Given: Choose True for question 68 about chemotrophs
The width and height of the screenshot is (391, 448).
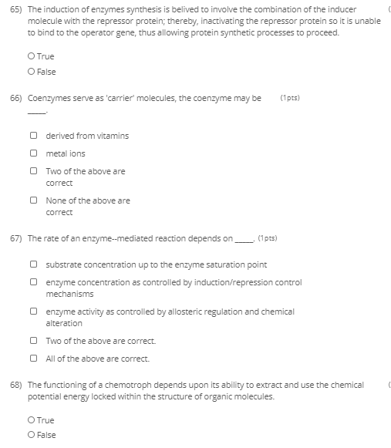Looking at the screenshot, I should click(32, 420).
